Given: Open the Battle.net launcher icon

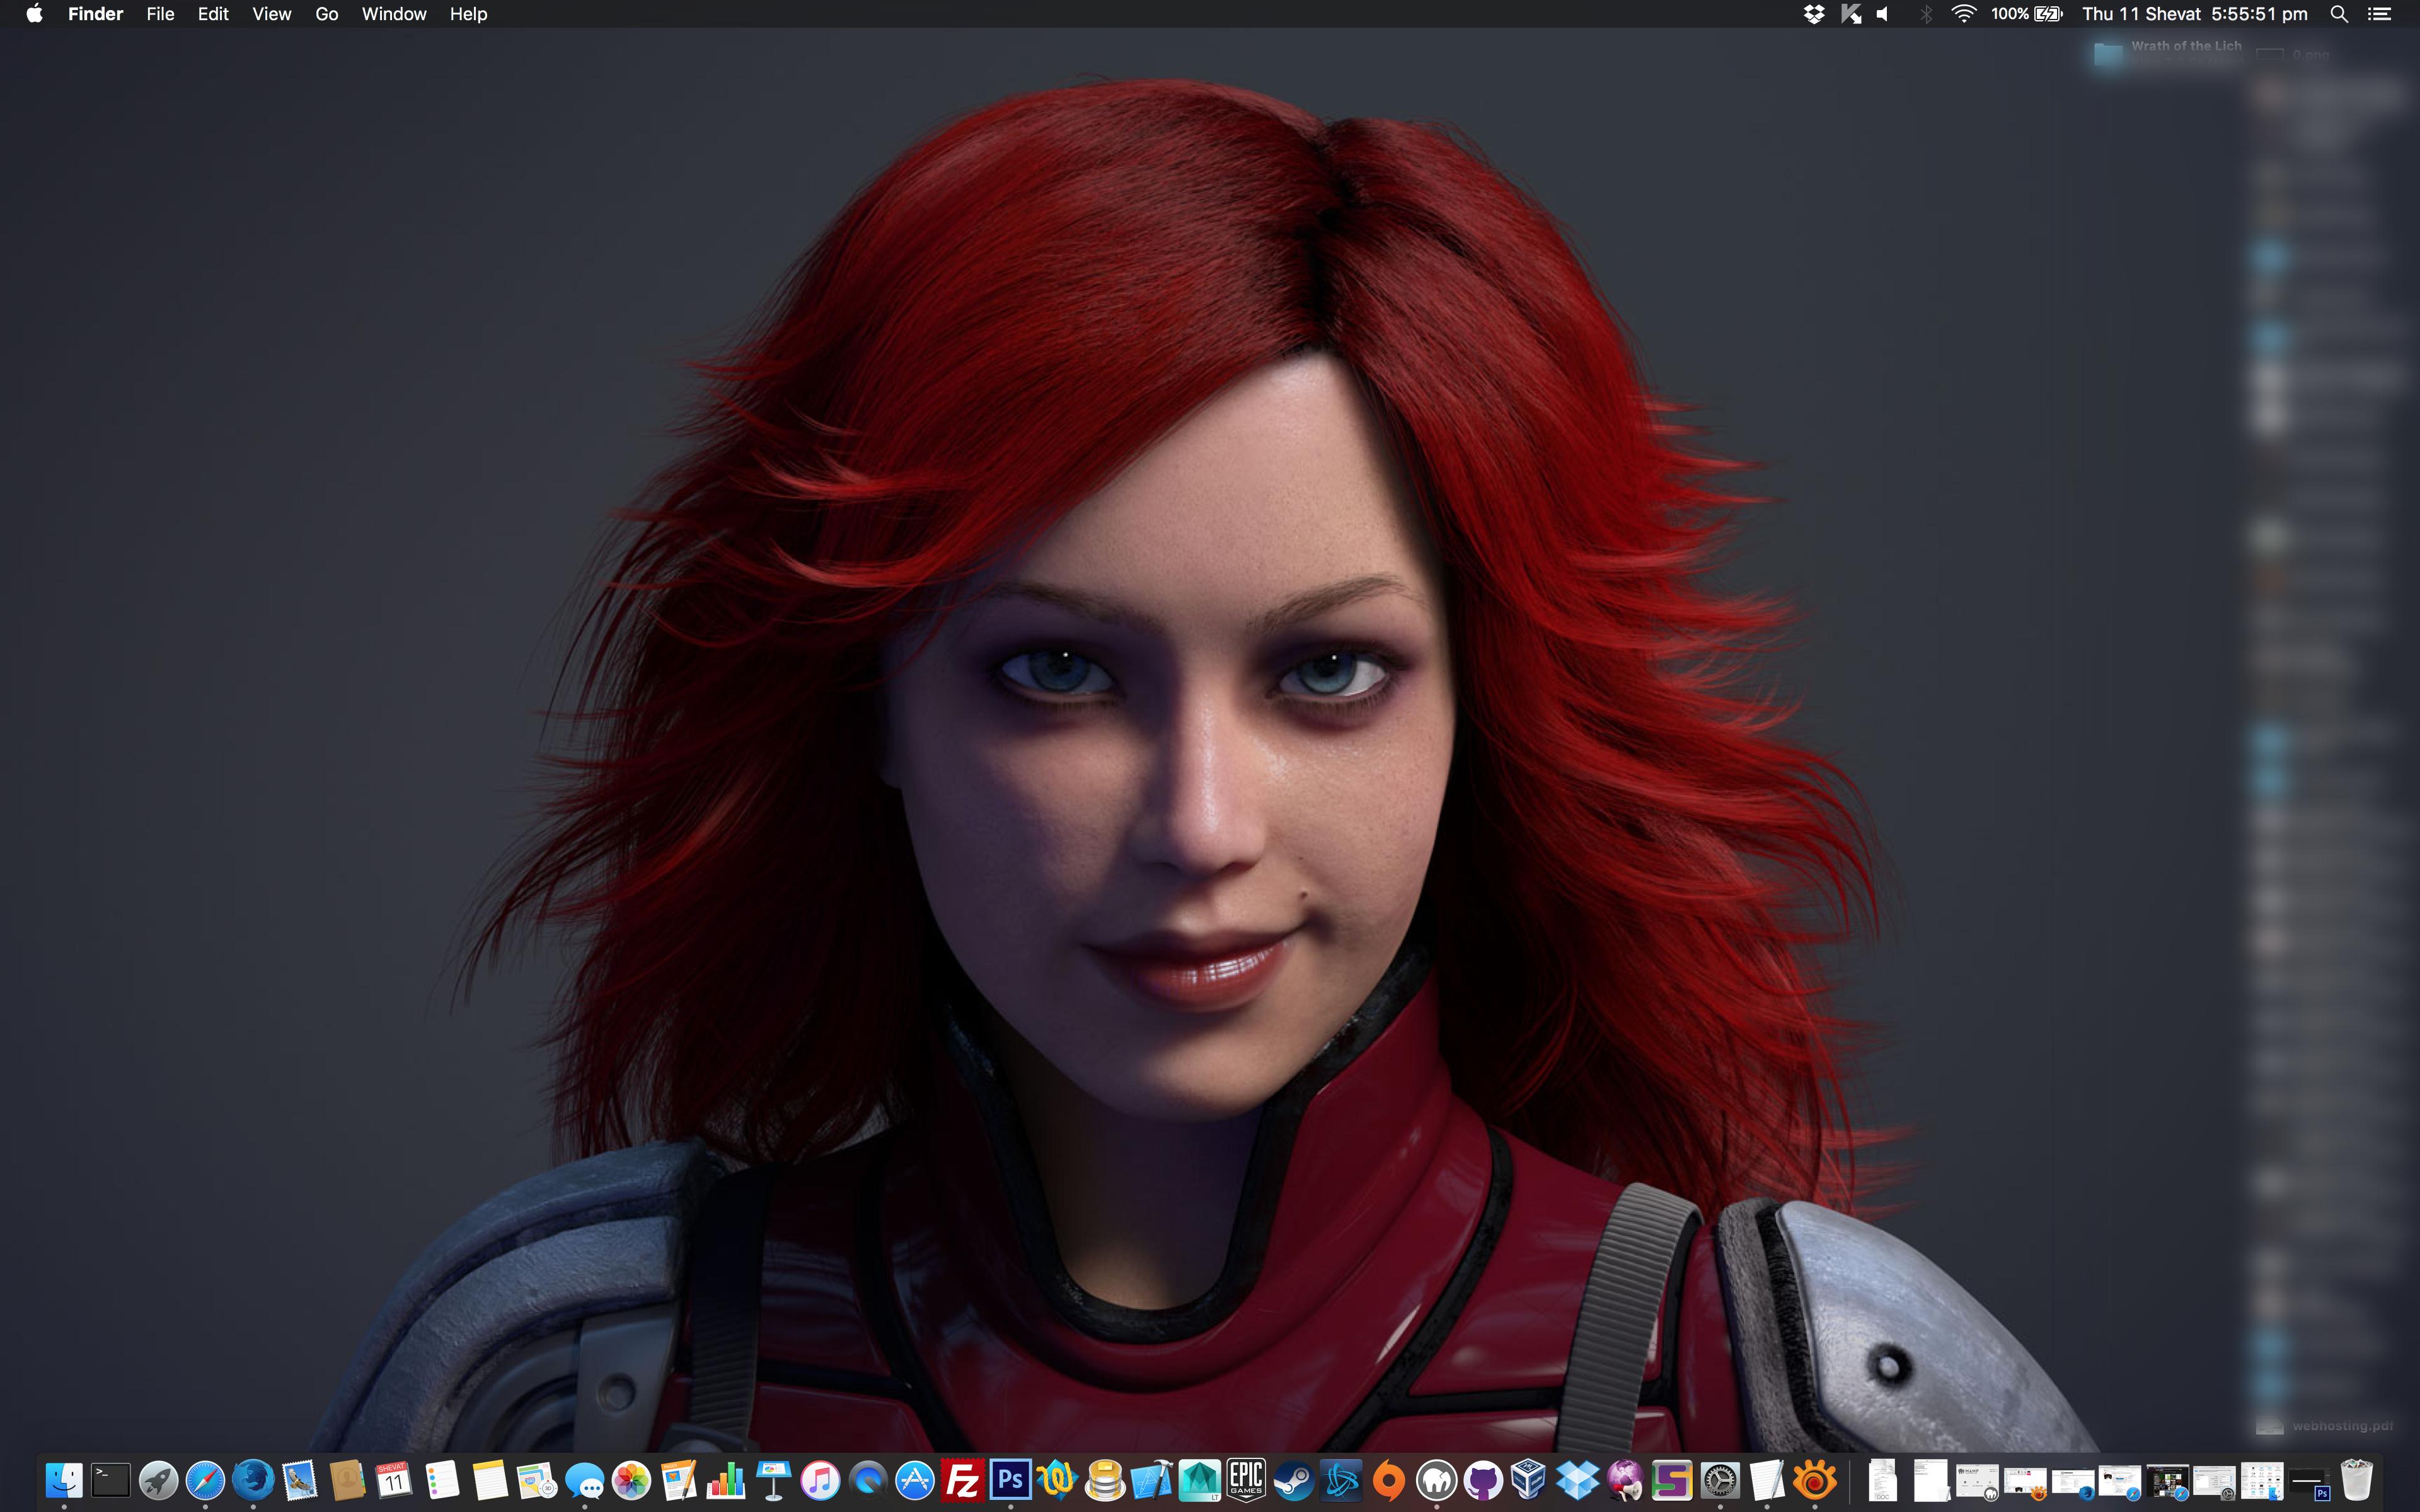Looking at the screenshot, I should point(1341,1480).
